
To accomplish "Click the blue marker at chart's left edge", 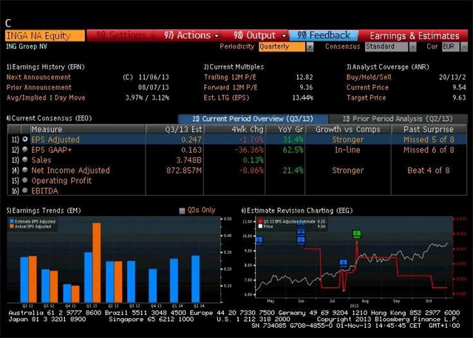I will 259,241.
